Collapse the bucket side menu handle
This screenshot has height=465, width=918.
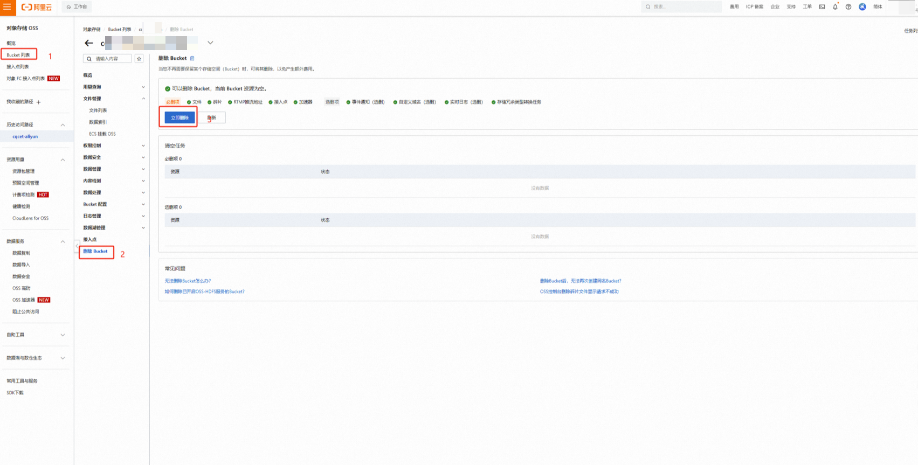click(77, 246)
